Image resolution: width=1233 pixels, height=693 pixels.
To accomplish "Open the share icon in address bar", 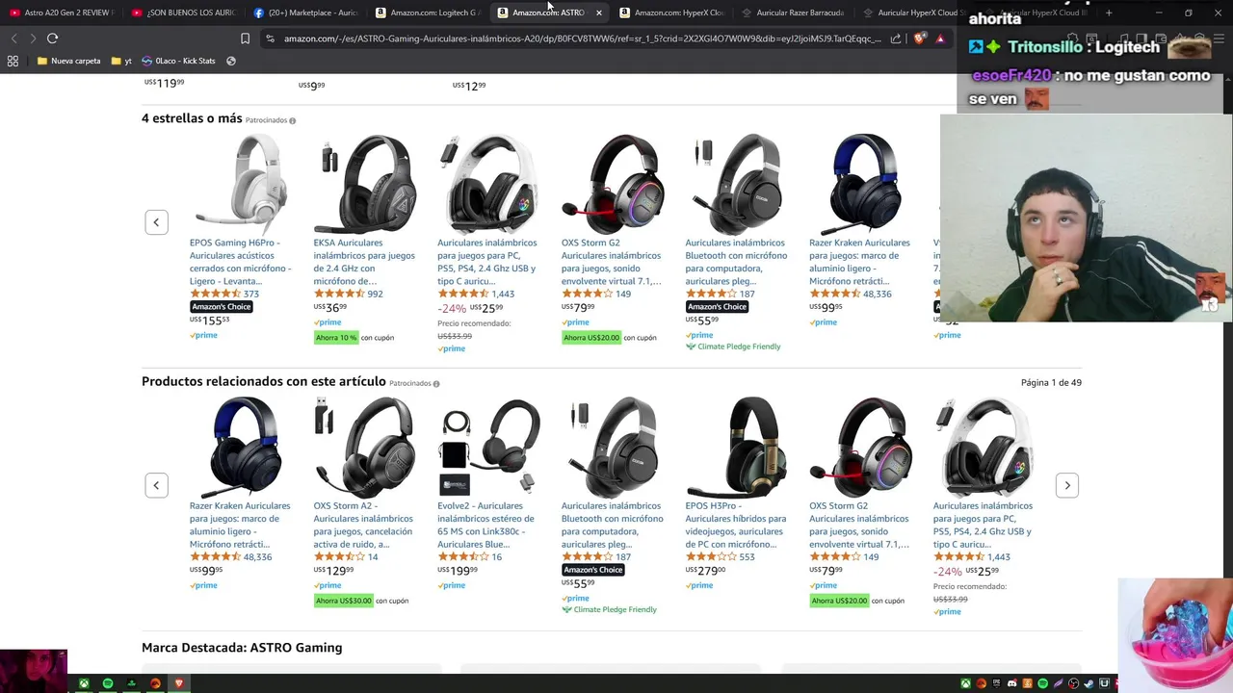I will pos(896,38).
